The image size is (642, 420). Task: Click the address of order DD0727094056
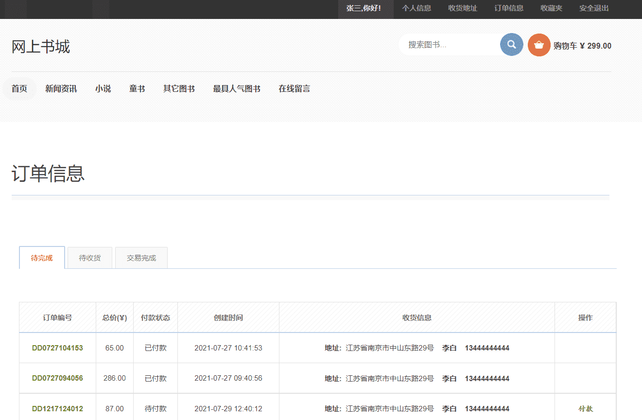tap(417, 378)
